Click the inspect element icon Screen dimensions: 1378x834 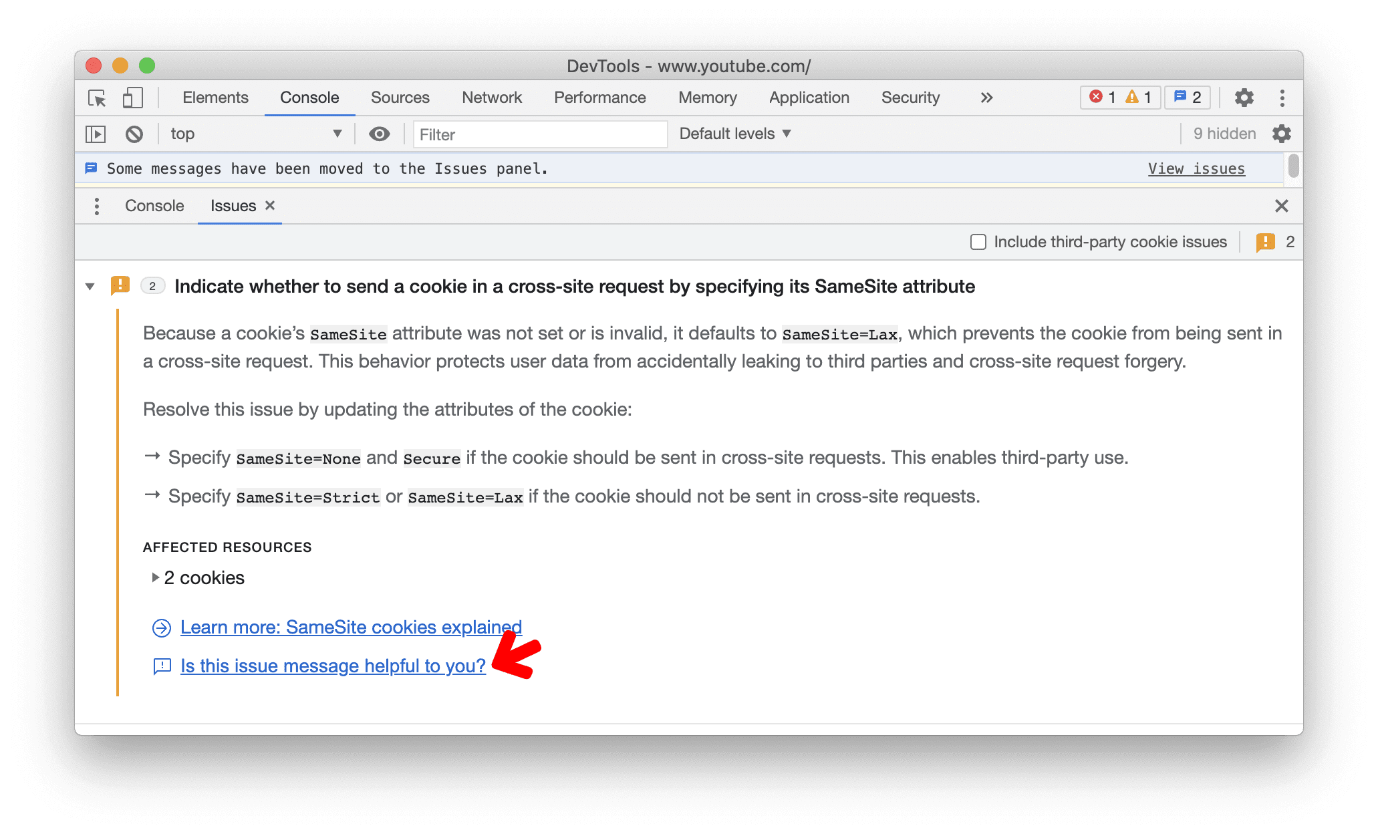pos(100,98)
